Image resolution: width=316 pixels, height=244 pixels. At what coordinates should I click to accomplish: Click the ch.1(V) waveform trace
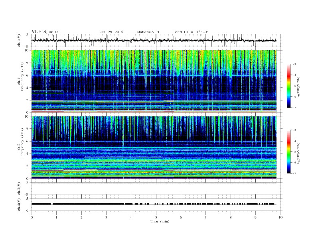(154, 40)
